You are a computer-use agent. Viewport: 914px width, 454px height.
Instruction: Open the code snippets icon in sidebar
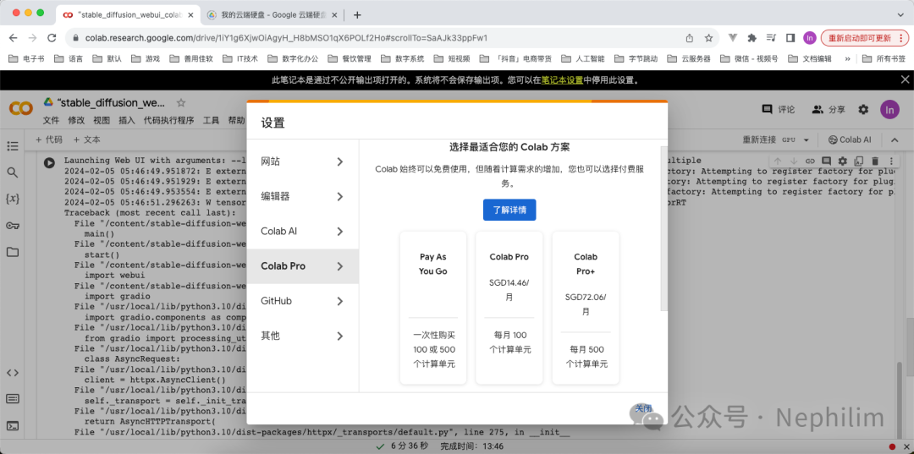(12, 373)
